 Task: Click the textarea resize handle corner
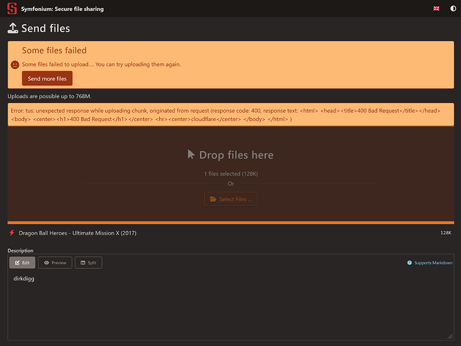[x=450, y=336]
